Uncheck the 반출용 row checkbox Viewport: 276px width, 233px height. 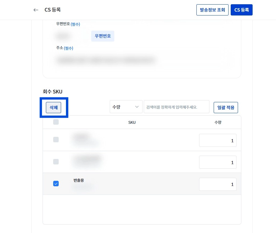pos(56,184)
